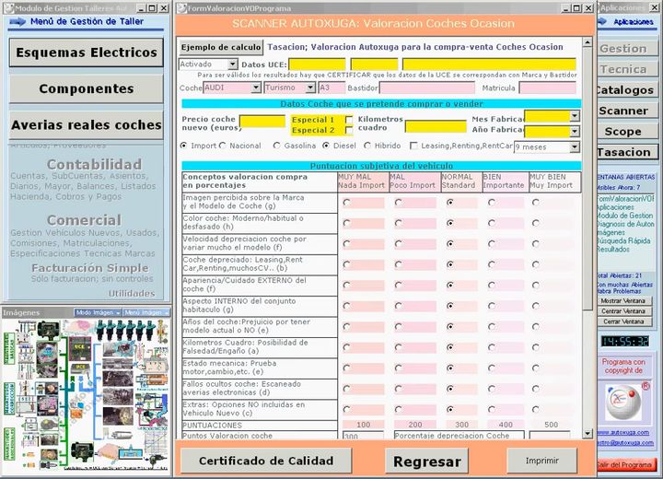Select the Nacional radio button
The width and height of the screenshot is (663, 479).
pyautogui.click(x=223, y=146)
